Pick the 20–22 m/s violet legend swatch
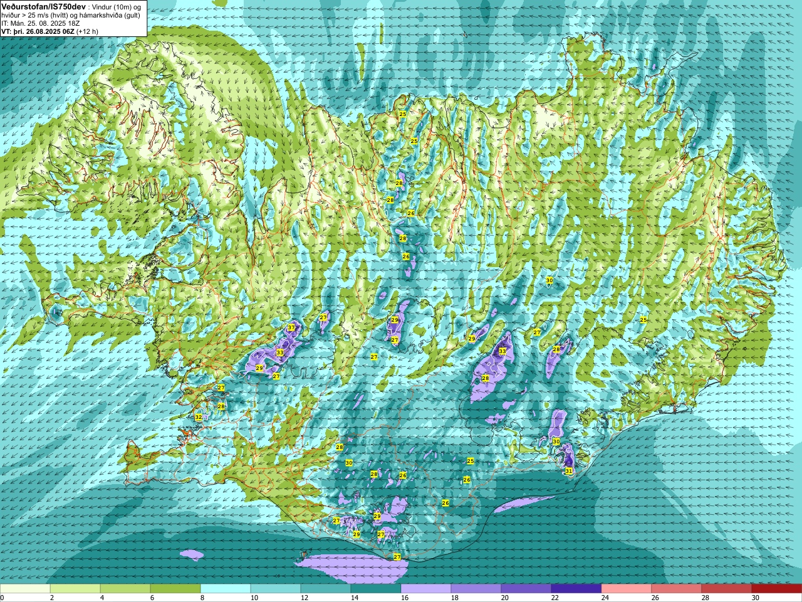The height and width of the screenshot is (602, 802). click(x=526, y=589)
